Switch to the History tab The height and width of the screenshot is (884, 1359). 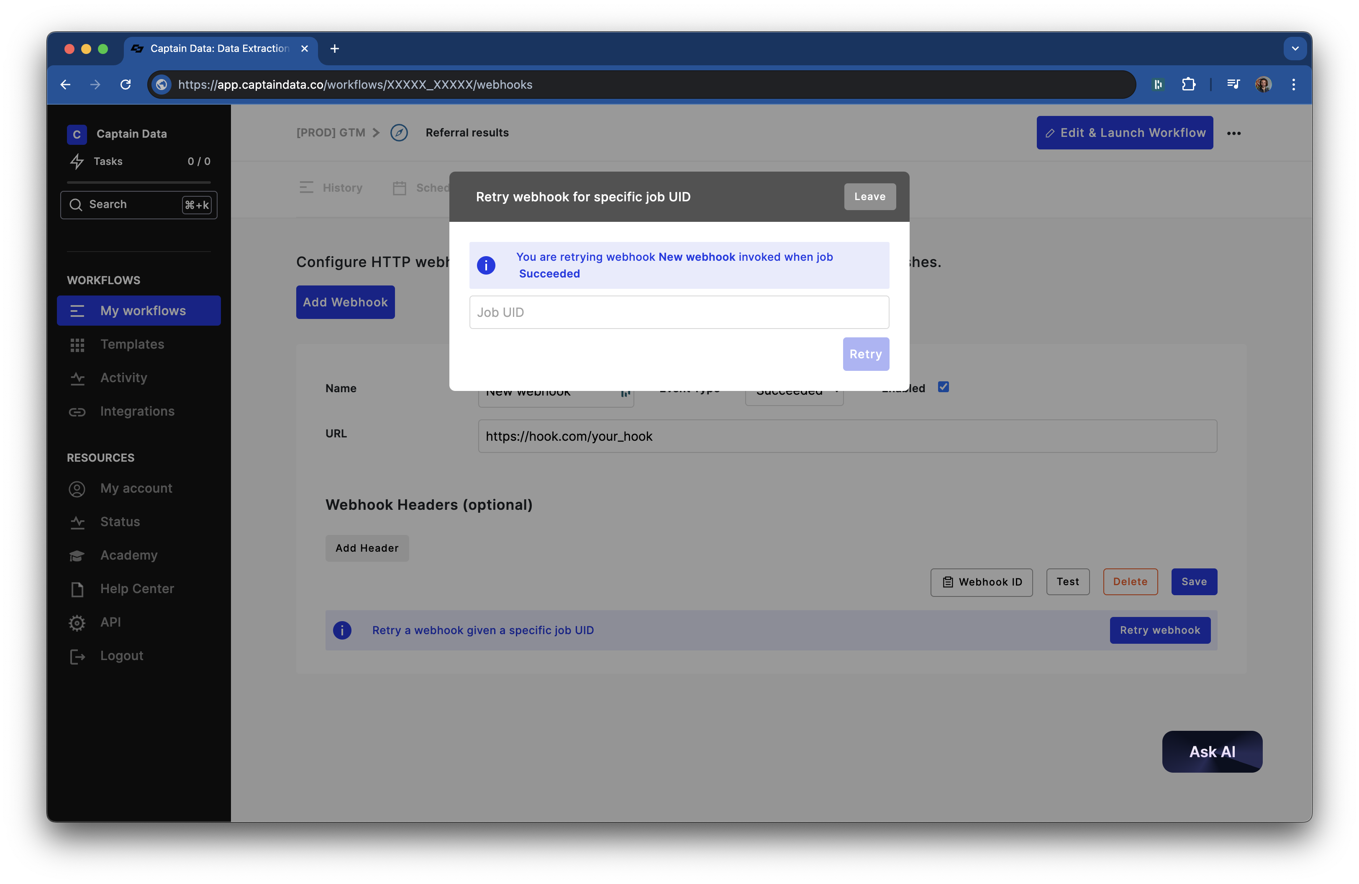[x=331, y=188]
